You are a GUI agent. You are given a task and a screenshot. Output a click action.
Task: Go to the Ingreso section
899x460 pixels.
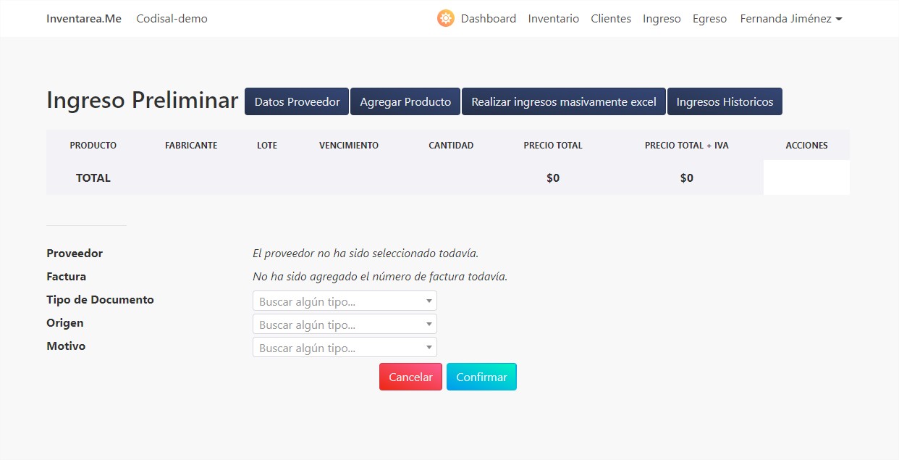coord(662,18)
